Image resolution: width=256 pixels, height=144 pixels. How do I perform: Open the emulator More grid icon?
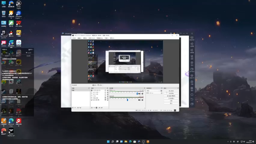click(192, 88)
